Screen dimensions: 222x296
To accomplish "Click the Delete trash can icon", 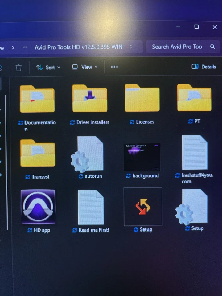I will pyautogui.click(x=18, y=68).
